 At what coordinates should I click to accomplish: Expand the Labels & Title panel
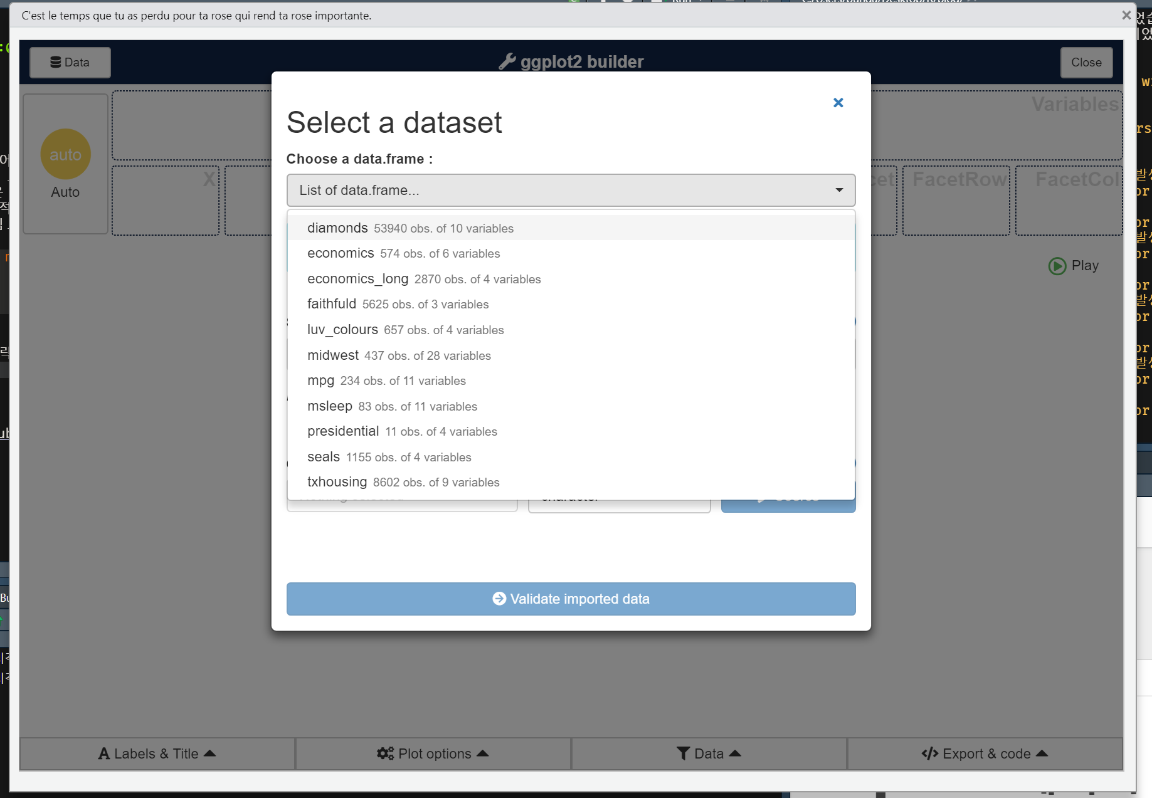(x=157, y=753)
